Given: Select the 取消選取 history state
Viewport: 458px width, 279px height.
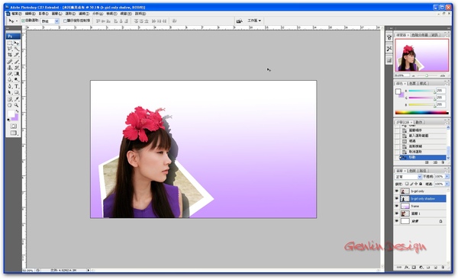Looking at the screenshot, I should [415, 152].
